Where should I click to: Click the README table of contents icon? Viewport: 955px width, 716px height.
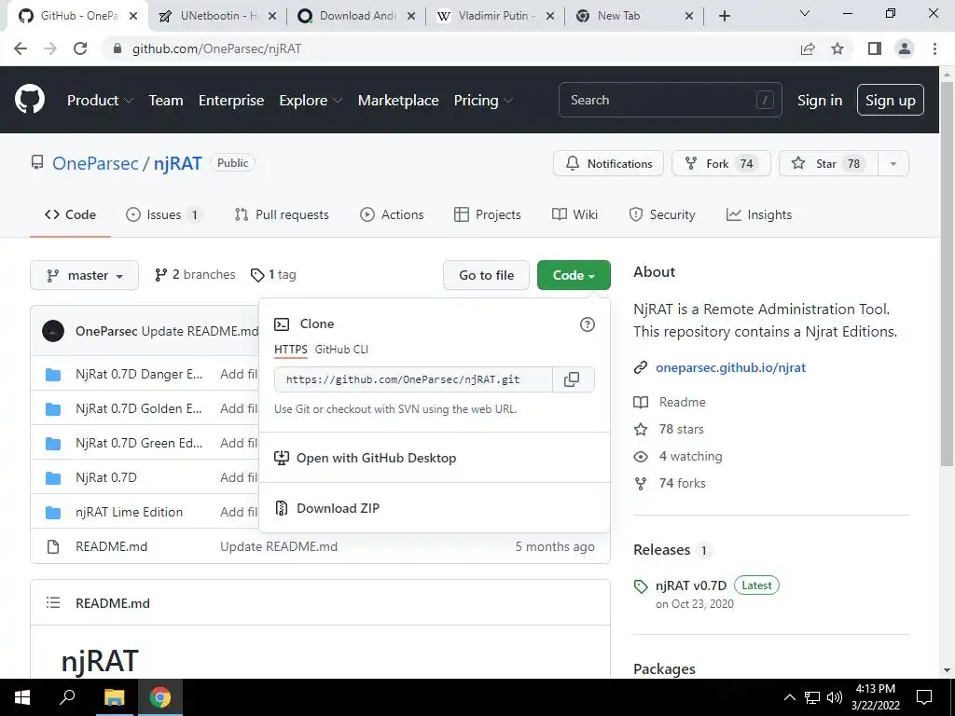point(53,603)
